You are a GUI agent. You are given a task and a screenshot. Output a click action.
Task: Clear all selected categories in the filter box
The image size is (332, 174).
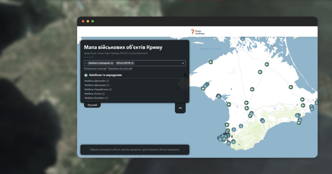click(x=183, y=63)
